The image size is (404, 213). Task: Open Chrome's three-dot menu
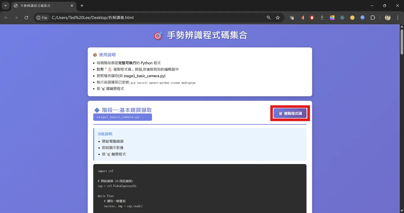[x=398, y=18]
